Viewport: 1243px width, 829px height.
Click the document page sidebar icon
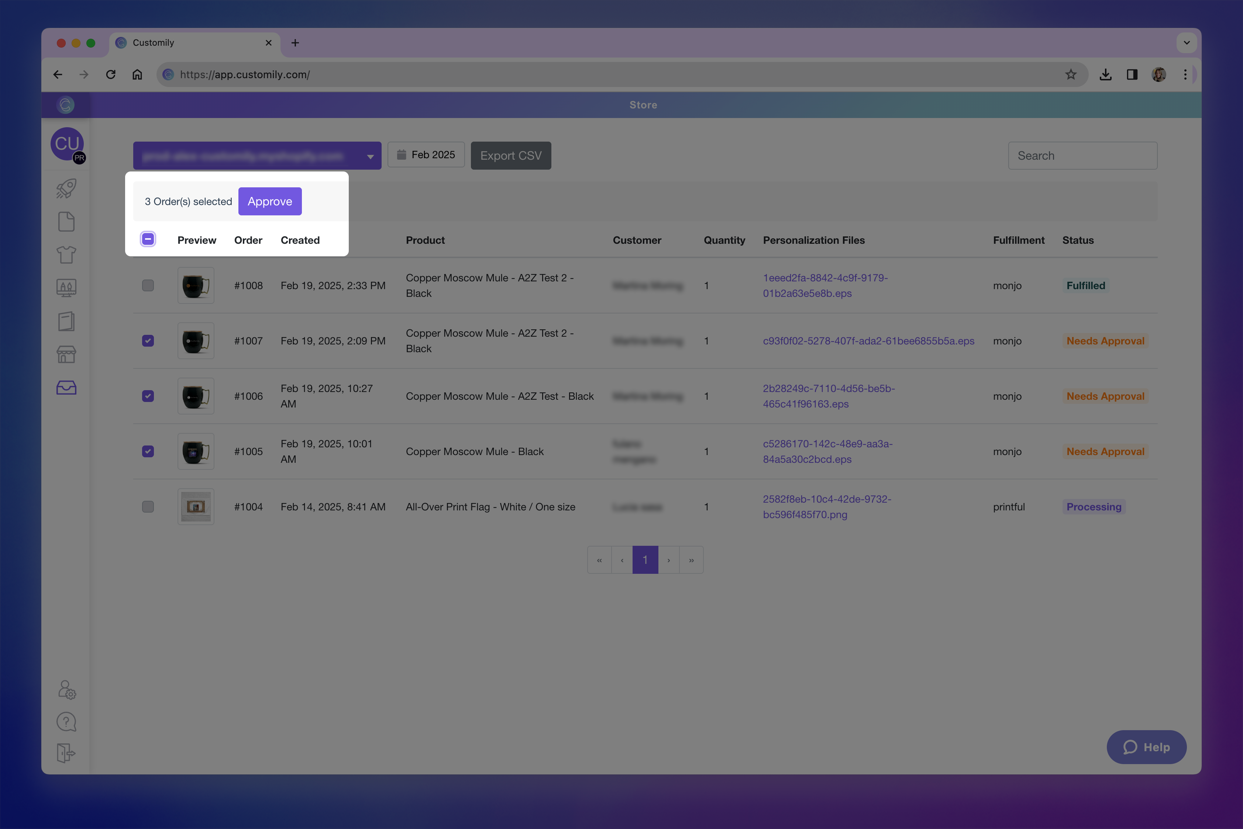click(66, 222)
